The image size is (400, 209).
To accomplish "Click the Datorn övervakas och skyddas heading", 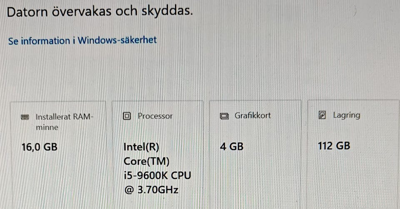I will (100, 12).
